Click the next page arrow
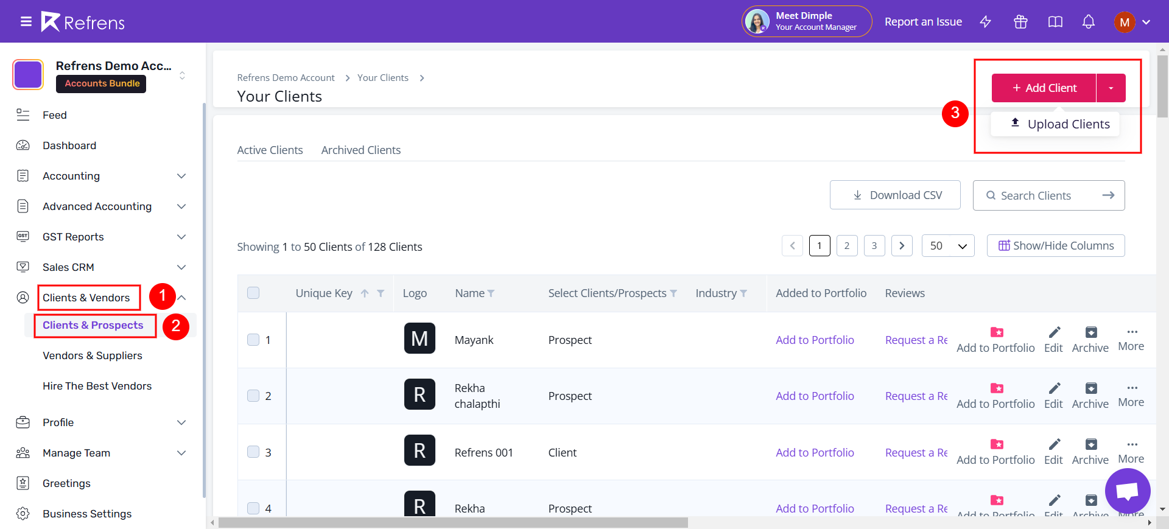This screenshot has height=529, width=1169. pyautogui.click(x=902, y=246)
